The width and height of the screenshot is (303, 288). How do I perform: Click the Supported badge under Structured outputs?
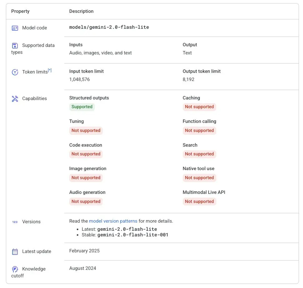pos(82,107)
